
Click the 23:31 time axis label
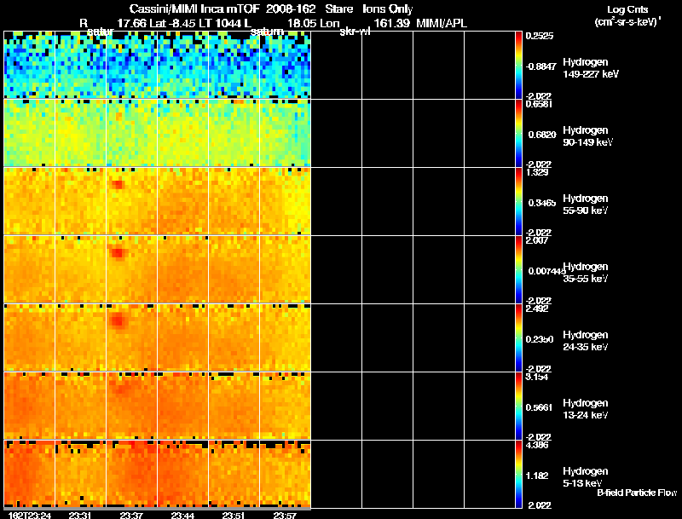coord(79,515)
